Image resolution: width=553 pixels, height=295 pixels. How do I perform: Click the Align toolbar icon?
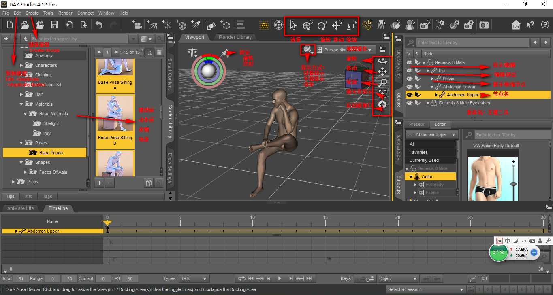(x=240, y=25)
